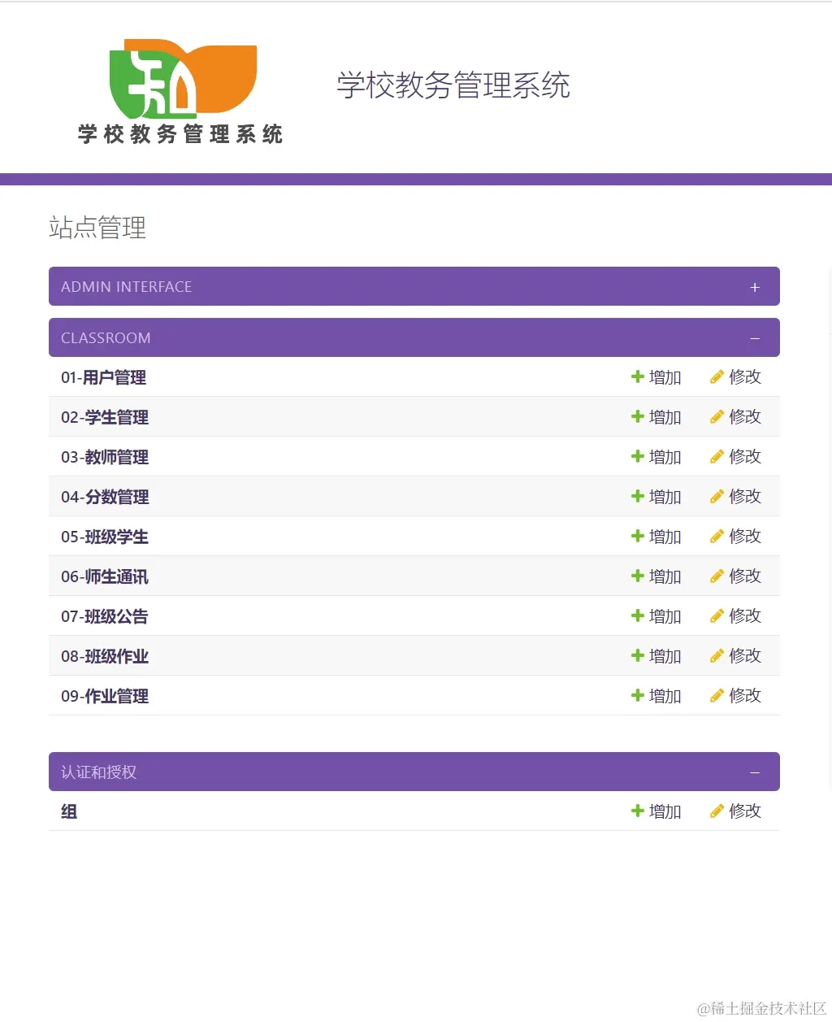Viewport: 832px width, 1022px height.
Task: Click the pencil icon for 08-班级作业
Action: pos(717,655)
